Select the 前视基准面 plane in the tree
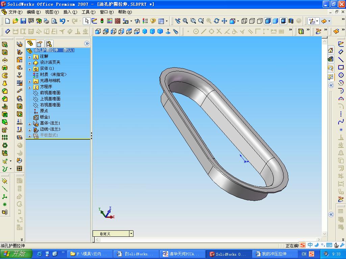 (x=50, y=93)
